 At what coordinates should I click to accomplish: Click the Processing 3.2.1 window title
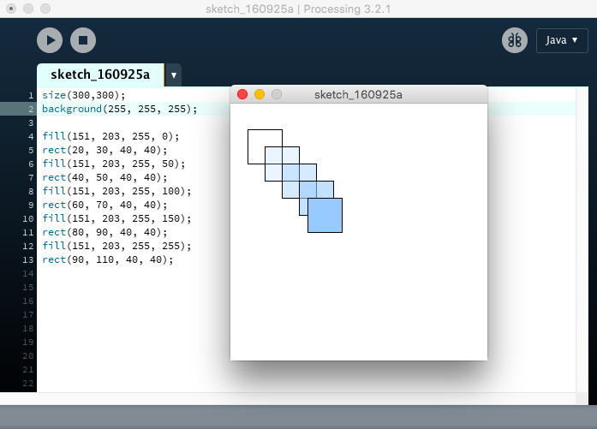[298, 9]
